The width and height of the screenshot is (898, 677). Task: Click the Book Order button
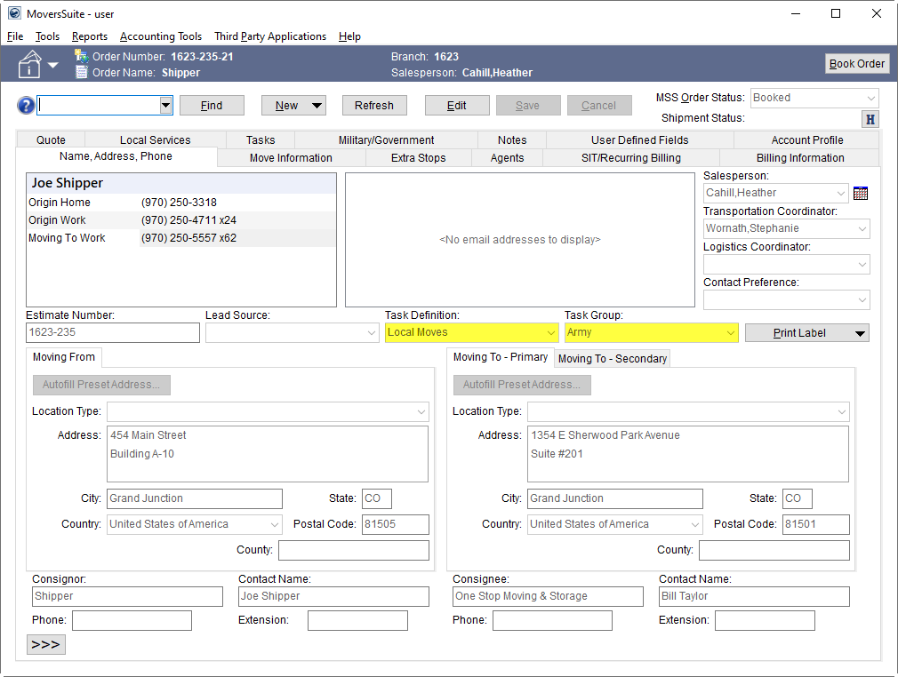click(x=856, y=64)
